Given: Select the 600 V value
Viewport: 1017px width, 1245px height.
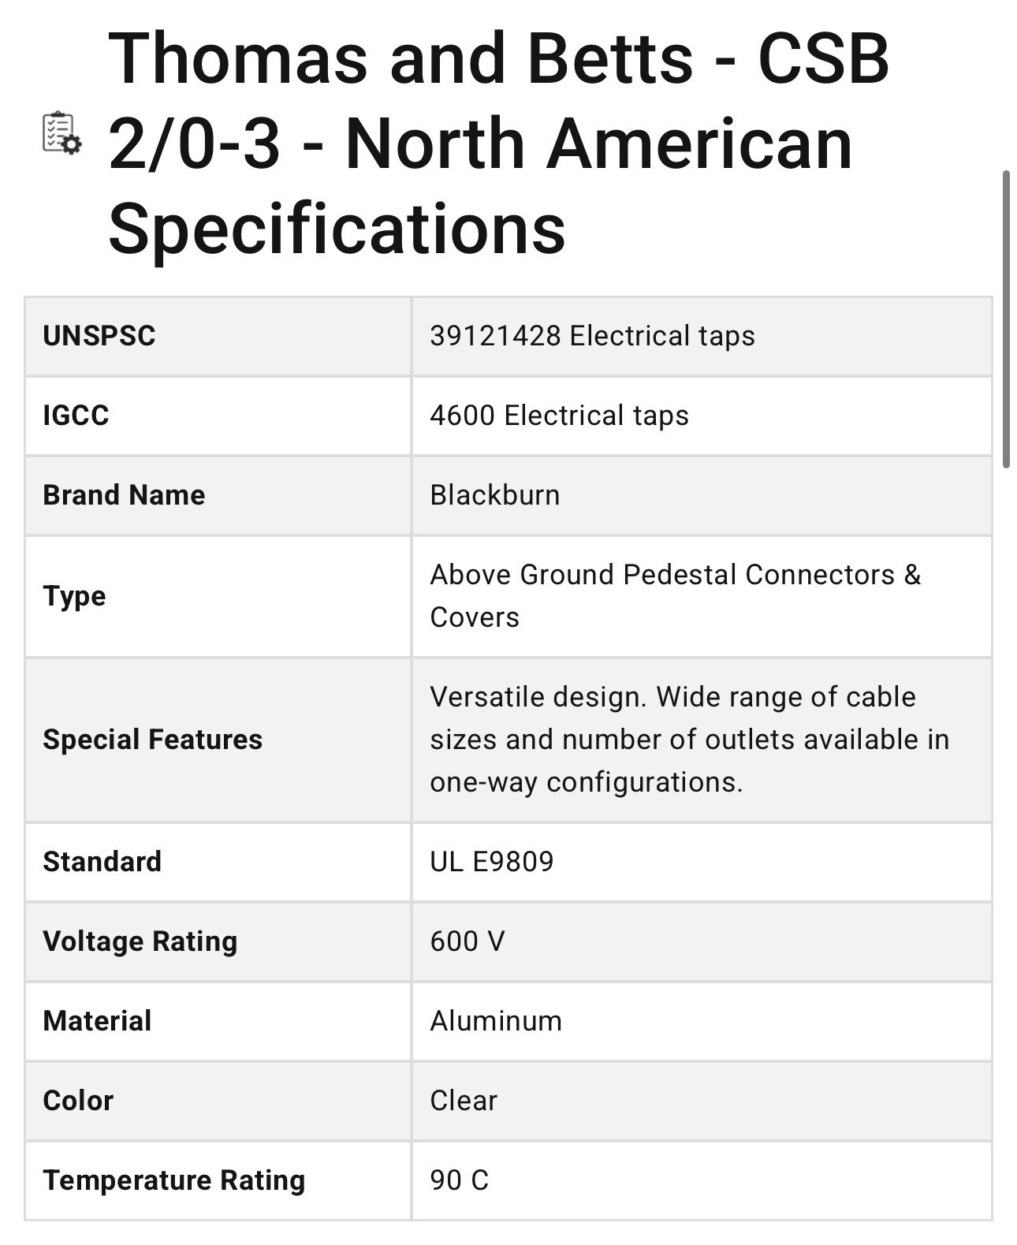Looking at the screenshot, I should tap(468, 941).
